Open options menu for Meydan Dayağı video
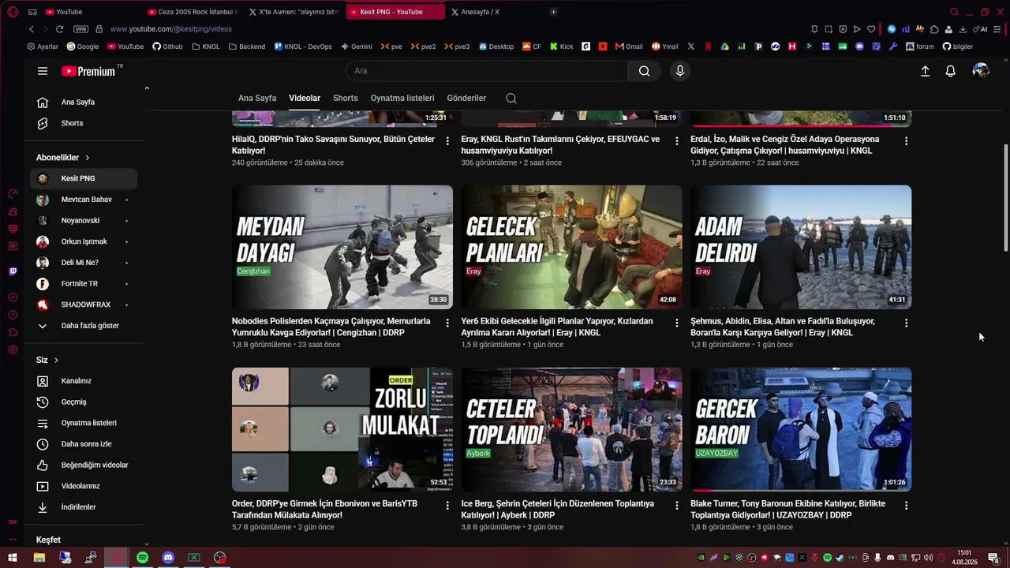This screenshot has height=568, width=1010. 447,323
